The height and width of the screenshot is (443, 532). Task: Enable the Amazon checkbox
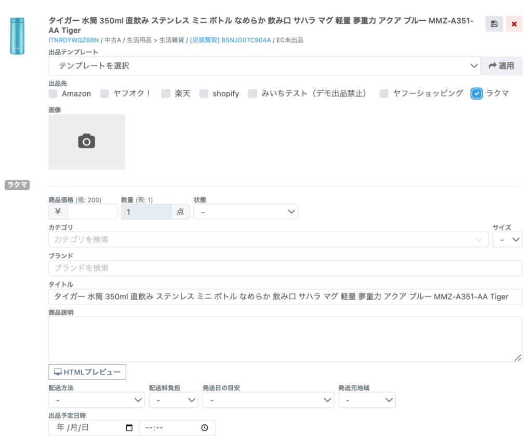point(53,93)
